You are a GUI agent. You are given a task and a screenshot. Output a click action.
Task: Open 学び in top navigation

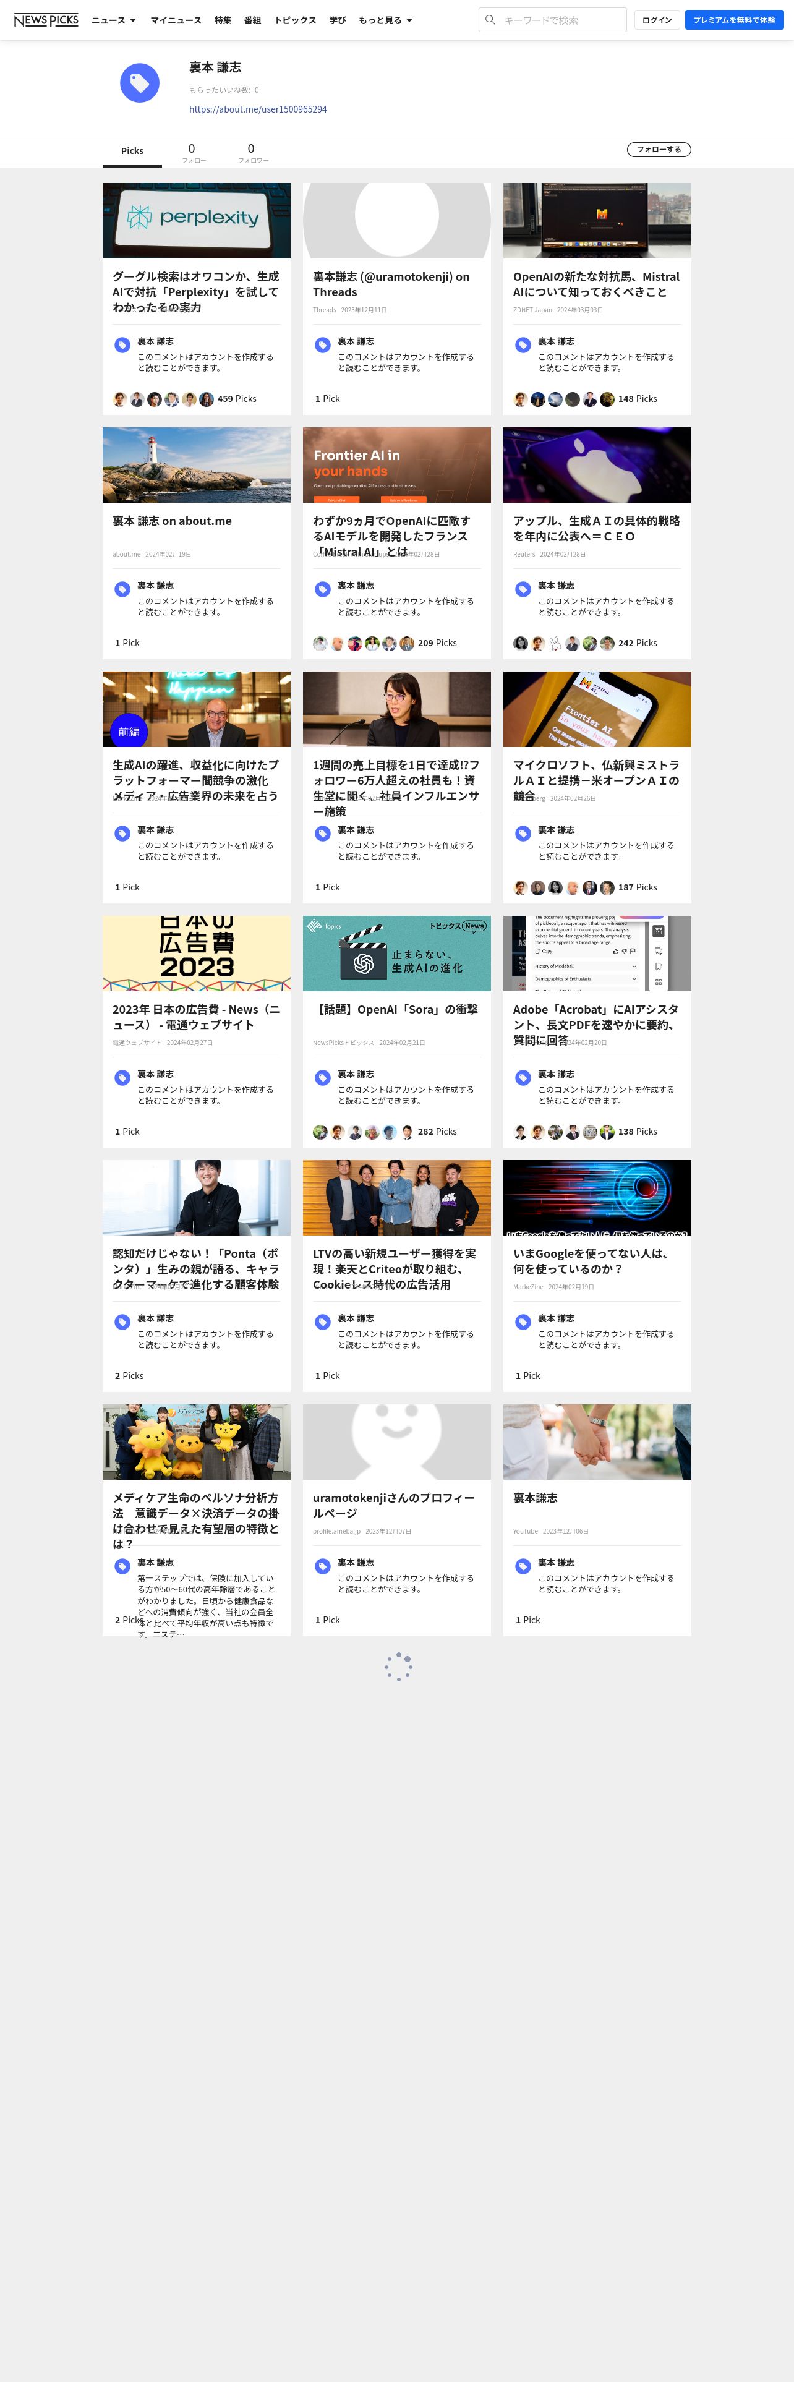point(338,20)
